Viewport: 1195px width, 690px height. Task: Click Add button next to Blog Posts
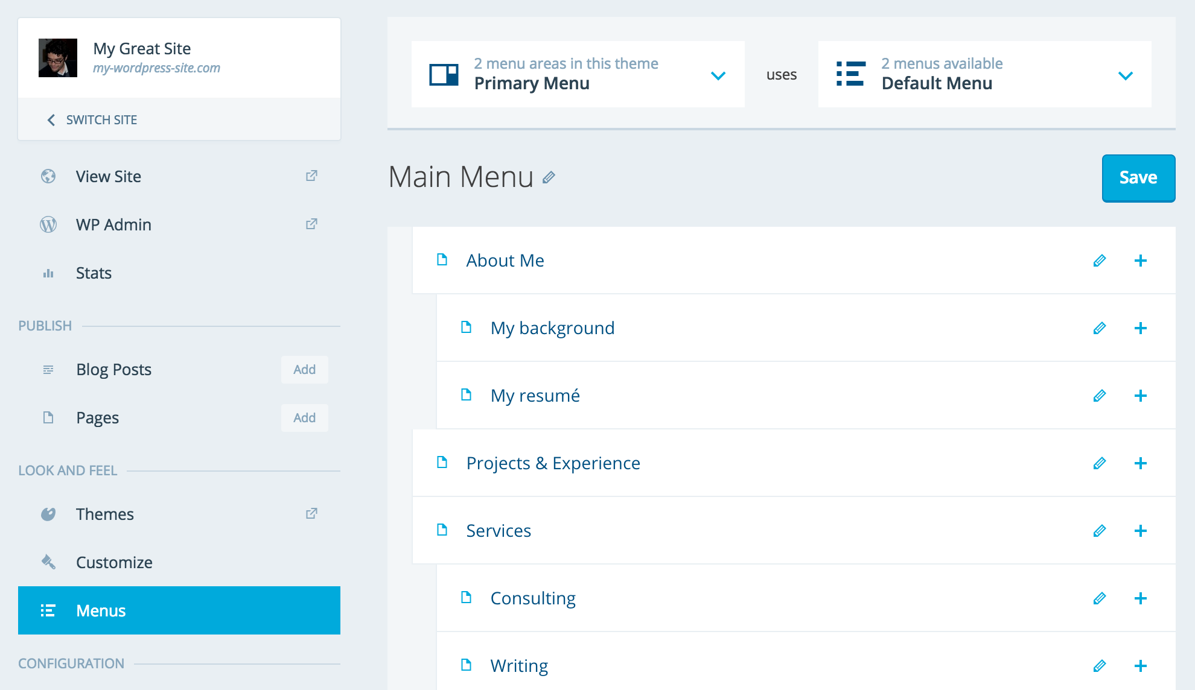tap(304, 369)
